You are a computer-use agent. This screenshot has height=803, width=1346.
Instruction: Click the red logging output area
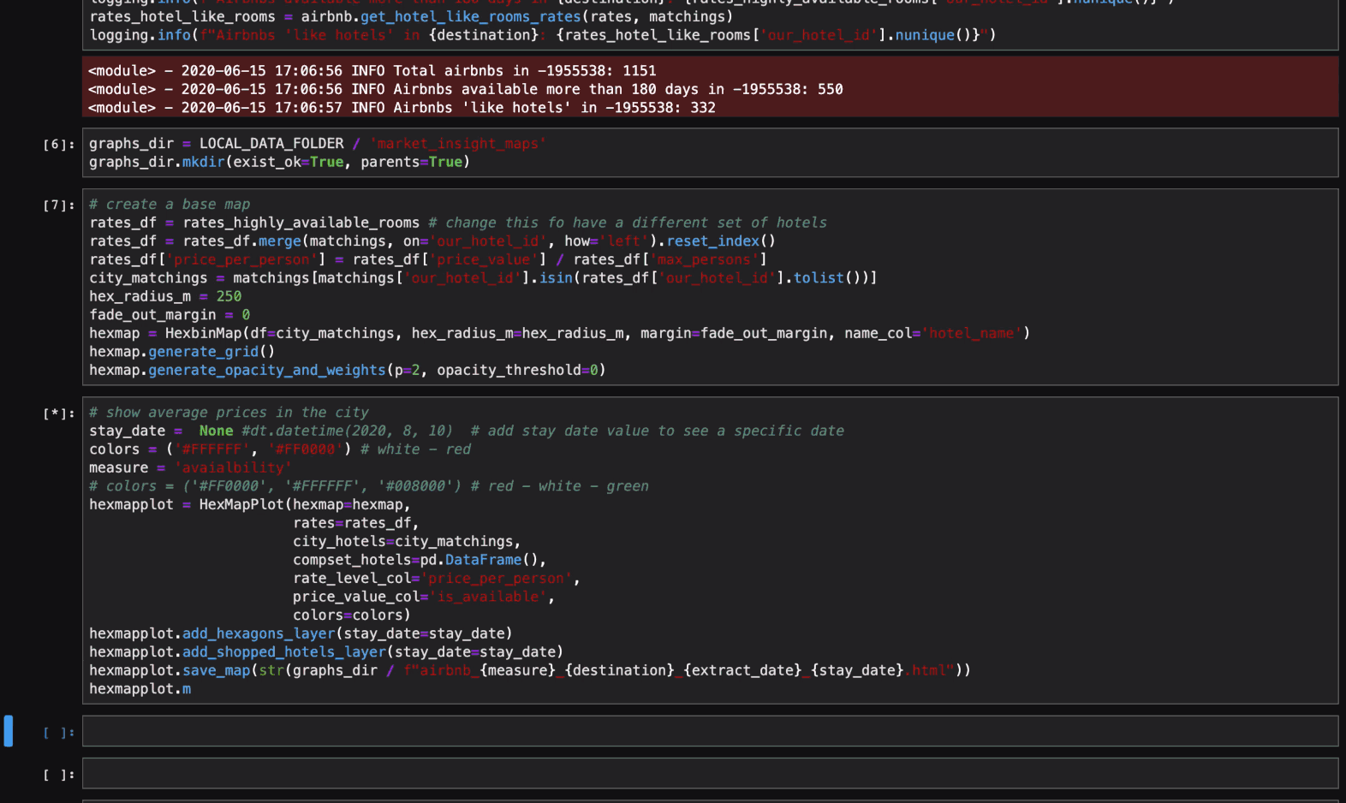pyautogui.click(x=709, y=88)
